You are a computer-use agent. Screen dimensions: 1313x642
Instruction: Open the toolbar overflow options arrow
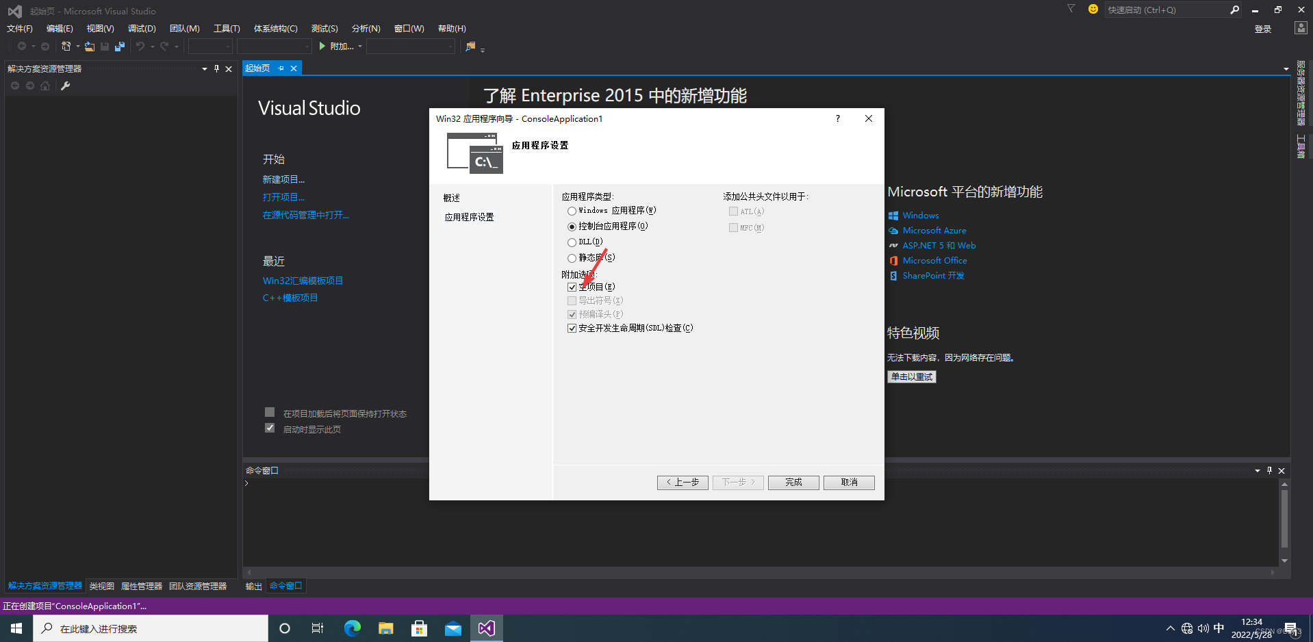tap(483, 49)
